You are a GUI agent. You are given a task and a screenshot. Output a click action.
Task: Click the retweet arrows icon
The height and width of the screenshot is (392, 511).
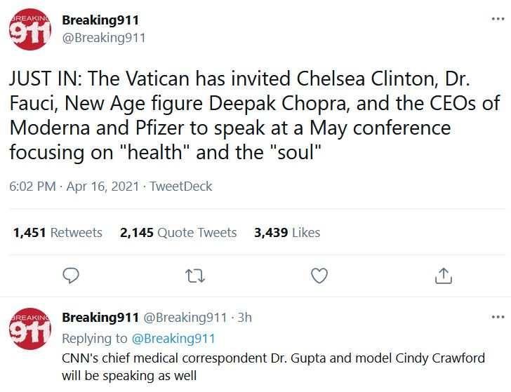(x=194, y=276)
